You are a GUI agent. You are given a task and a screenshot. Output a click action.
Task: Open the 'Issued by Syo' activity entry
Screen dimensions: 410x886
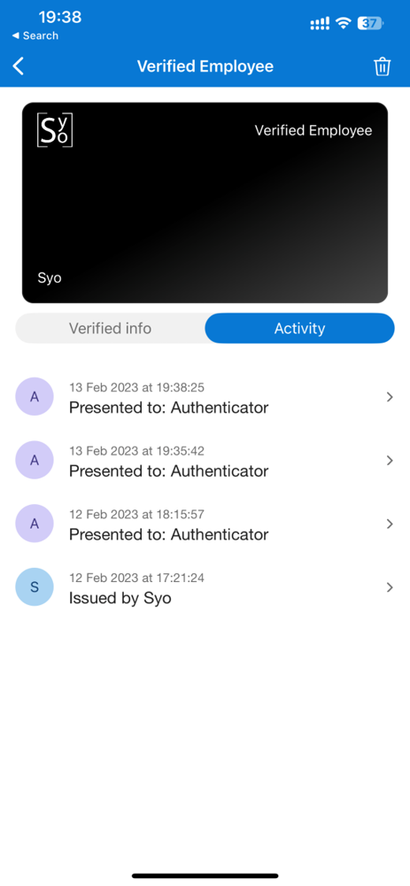(x=205, y=587)
